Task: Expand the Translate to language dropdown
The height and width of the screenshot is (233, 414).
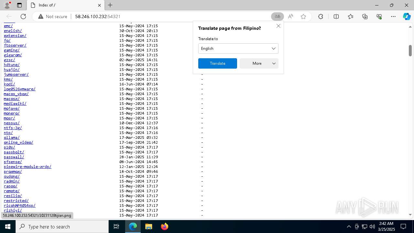Action: point(238,49)
